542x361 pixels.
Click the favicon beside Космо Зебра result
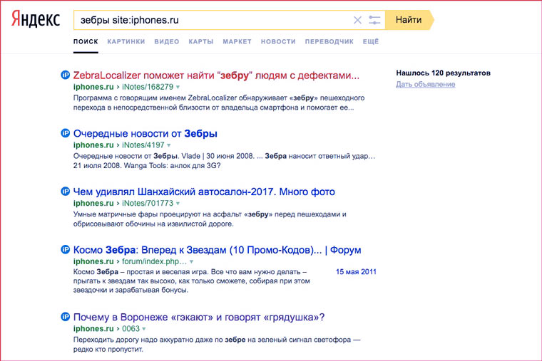pos(65,250)
